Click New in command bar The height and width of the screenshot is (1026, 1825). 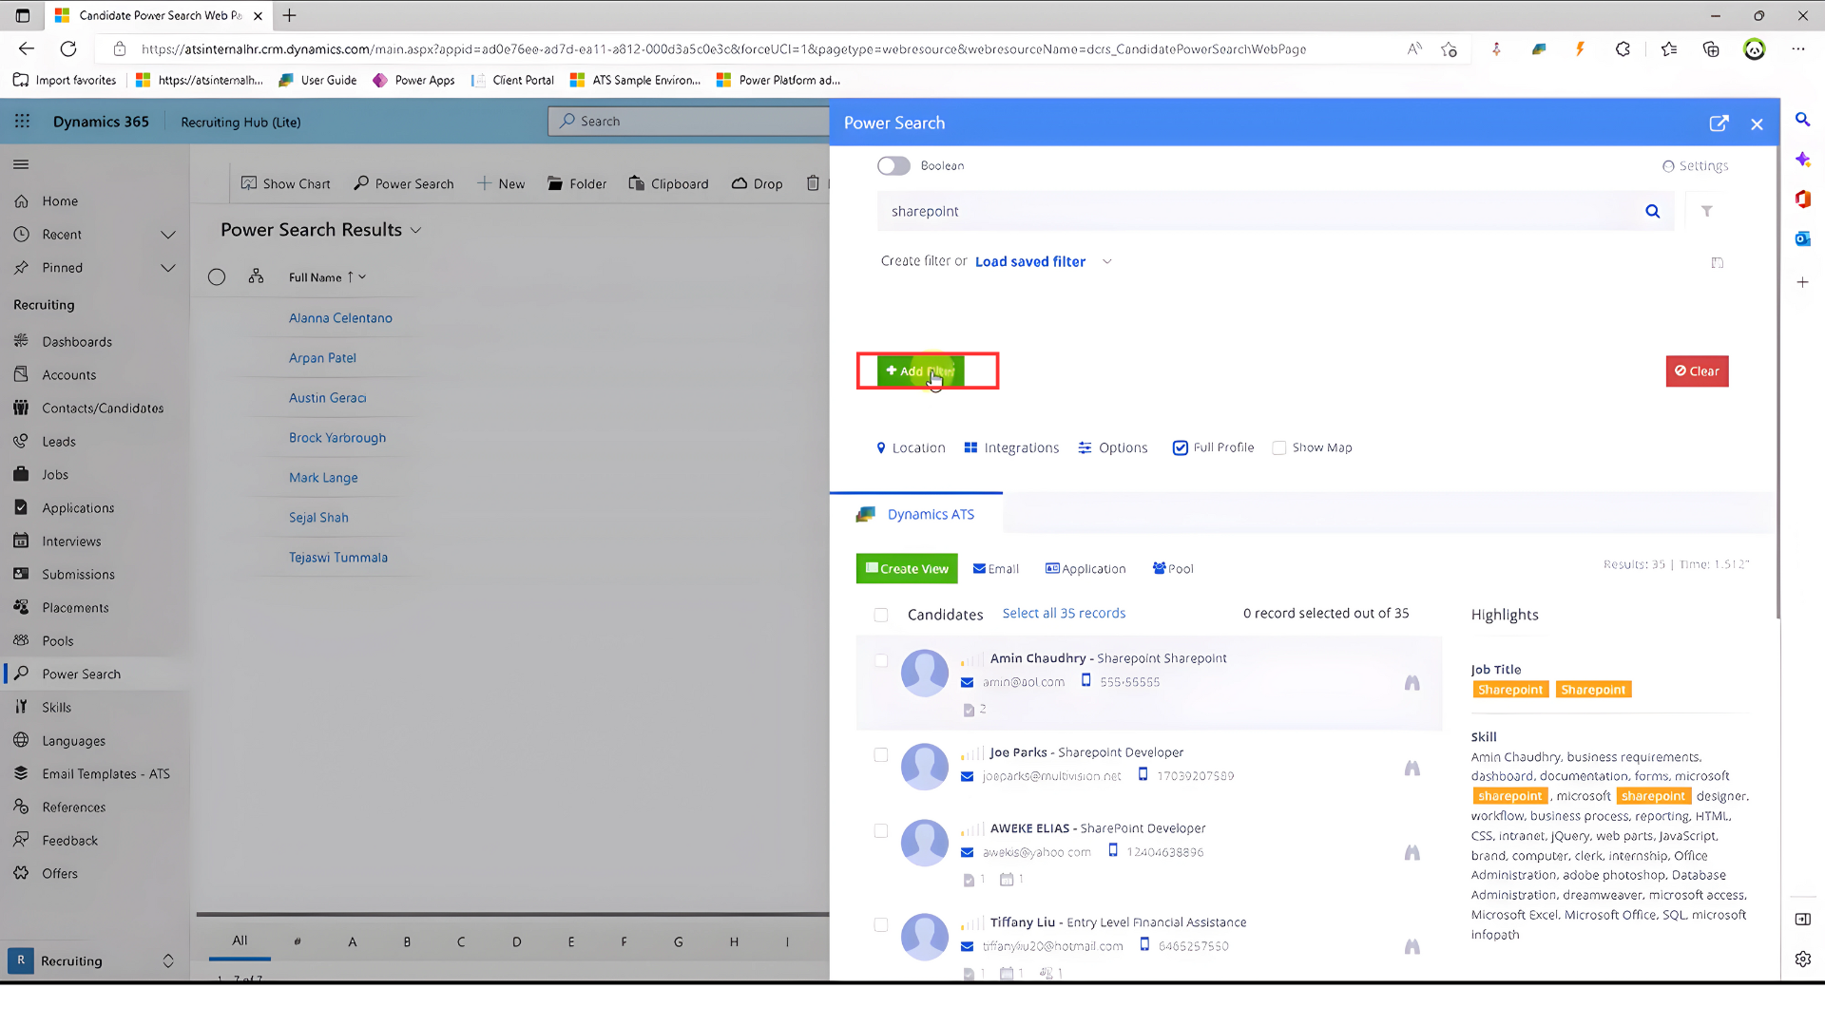pos(501,183)
